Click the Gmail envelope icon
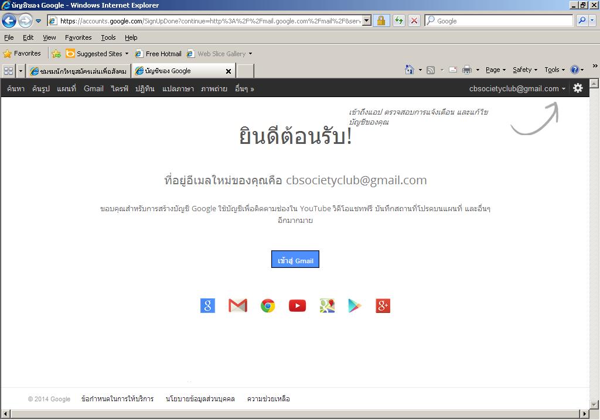This screenshot has height=420, width=600. point(238,305)
